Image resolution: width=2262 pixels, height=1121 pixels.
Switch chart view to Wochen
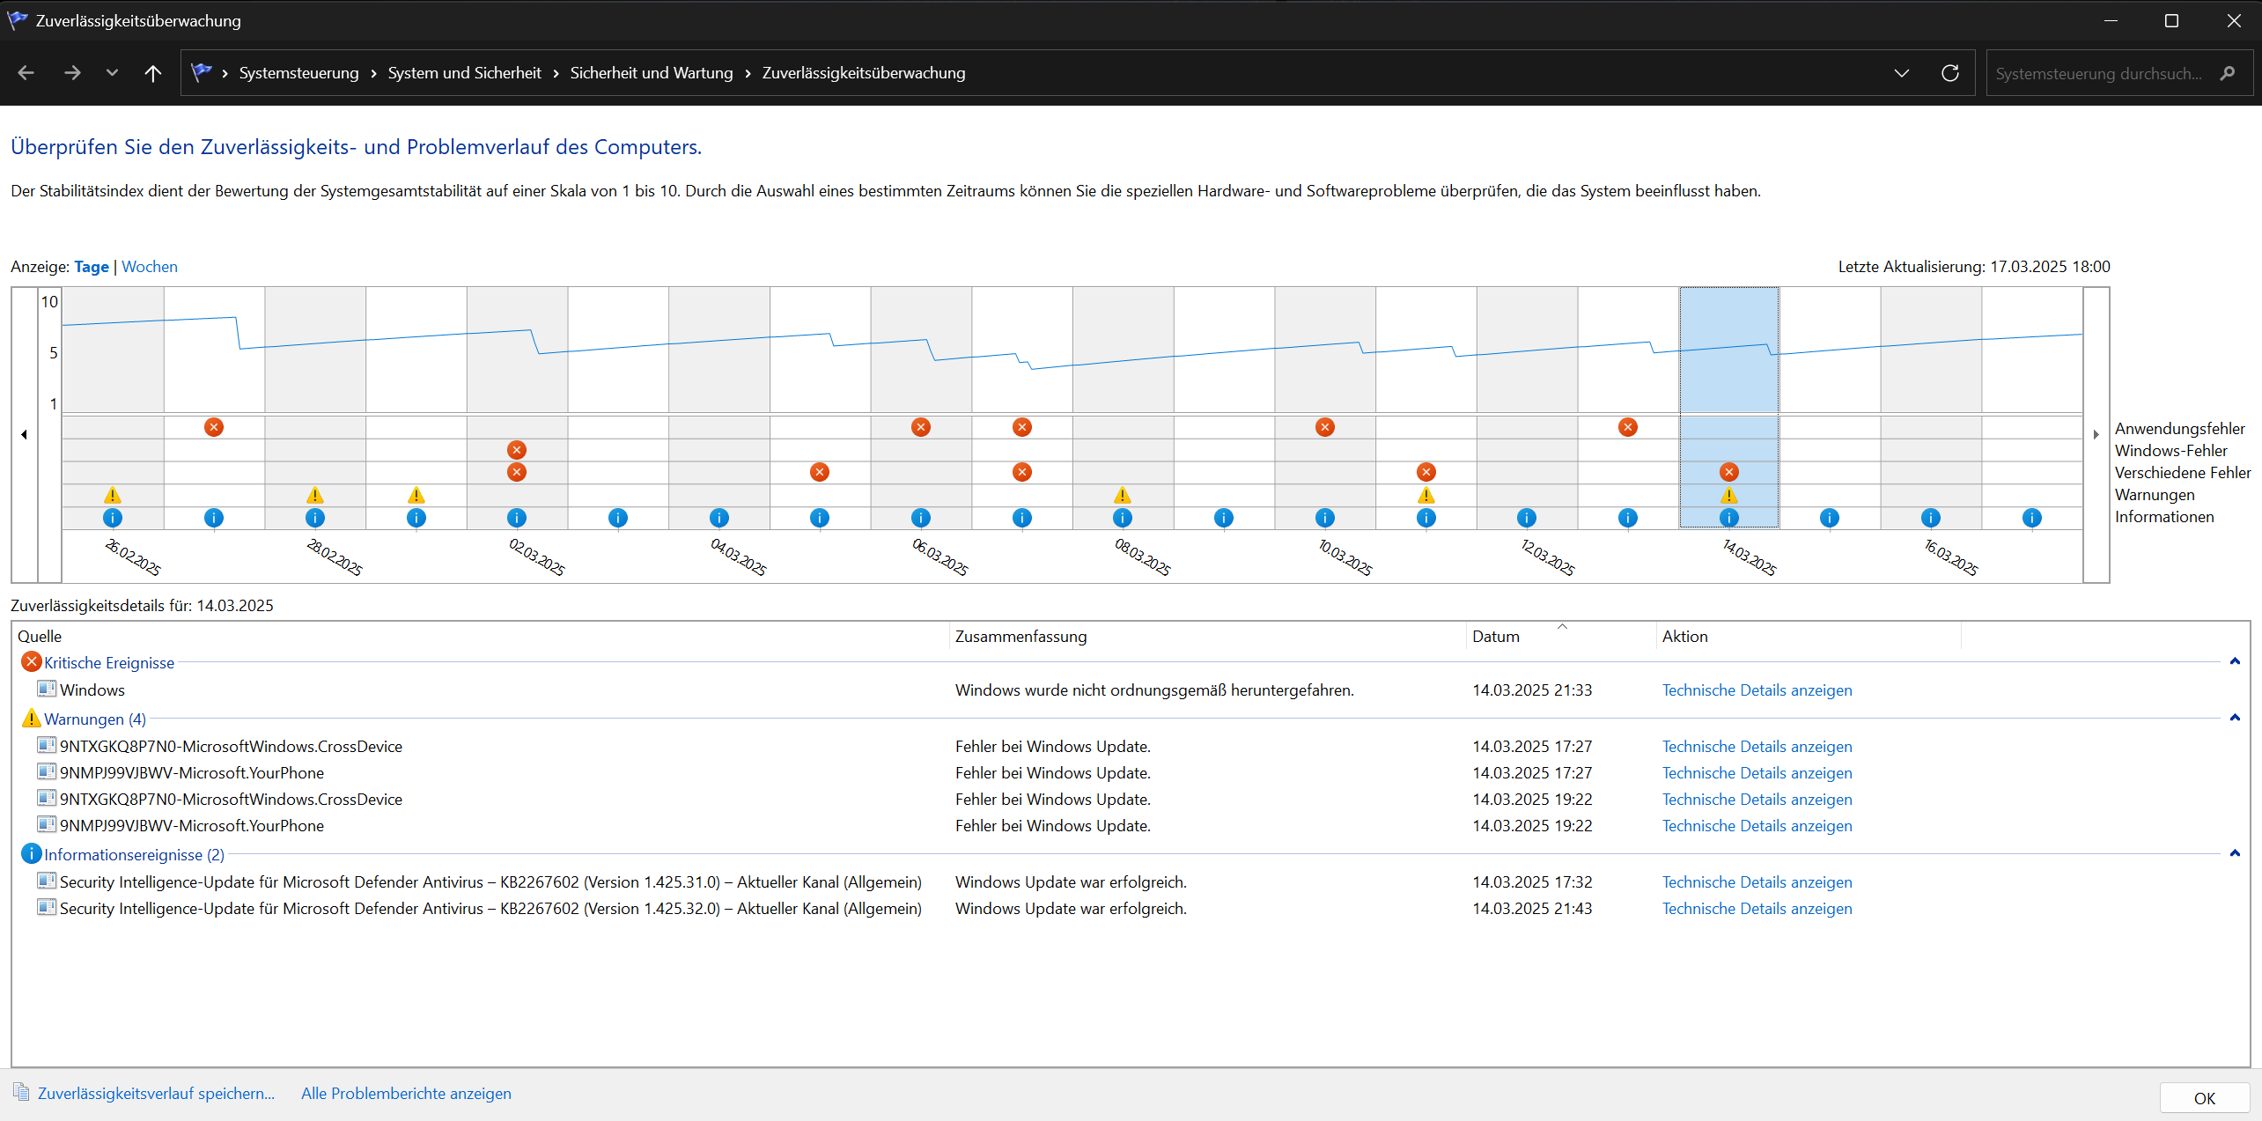point(149,267)
